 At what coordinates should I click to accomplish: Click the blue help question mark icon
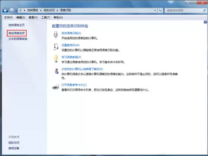pyautogui.click(x=205, y=22)
